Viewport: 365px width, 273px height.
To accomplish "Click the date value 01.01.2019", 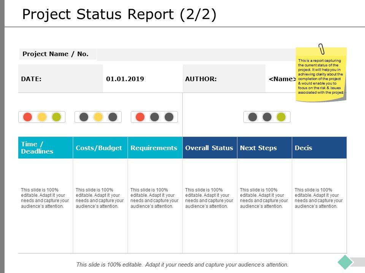I will point(125,79).
